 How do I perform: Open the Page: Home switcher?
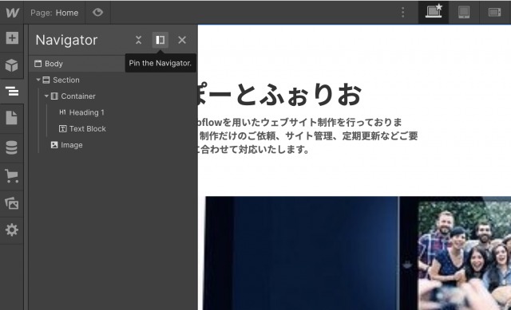[54, 13]
